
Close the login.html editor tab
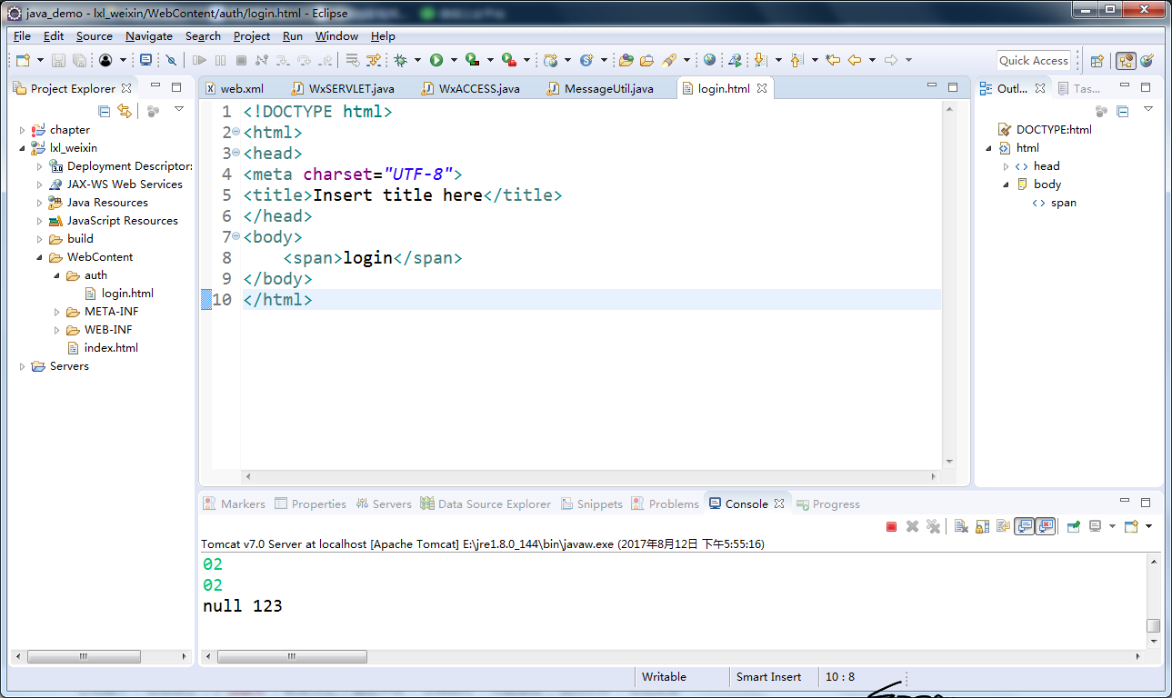(x=762, y=88)
